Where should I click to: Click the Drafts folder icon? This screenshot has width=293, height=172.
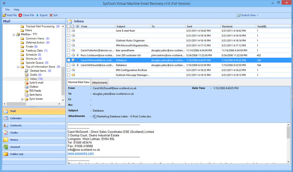27,75
